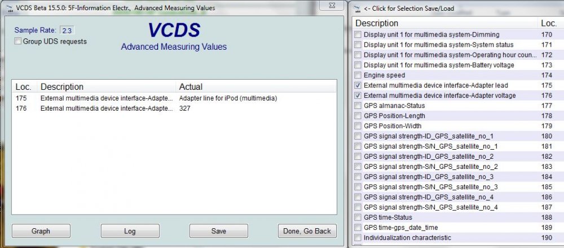Viewport: 564px width, 248px height.
Task: Click the Description column header in VCDS table
Action: click(x=107, y=87)
